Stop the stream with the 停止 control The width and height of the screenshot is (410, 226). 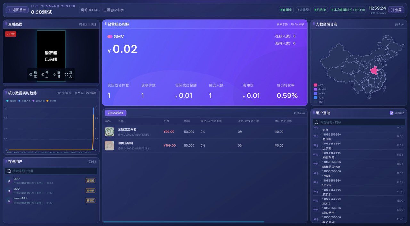(45, 74)
